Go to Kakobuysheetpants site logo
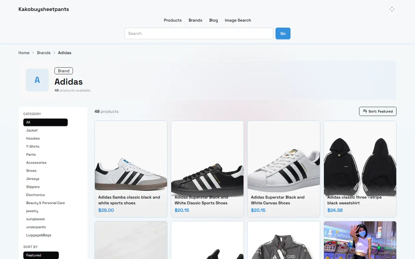Screen dimensions: 415x259 click(x=44, y=9)
